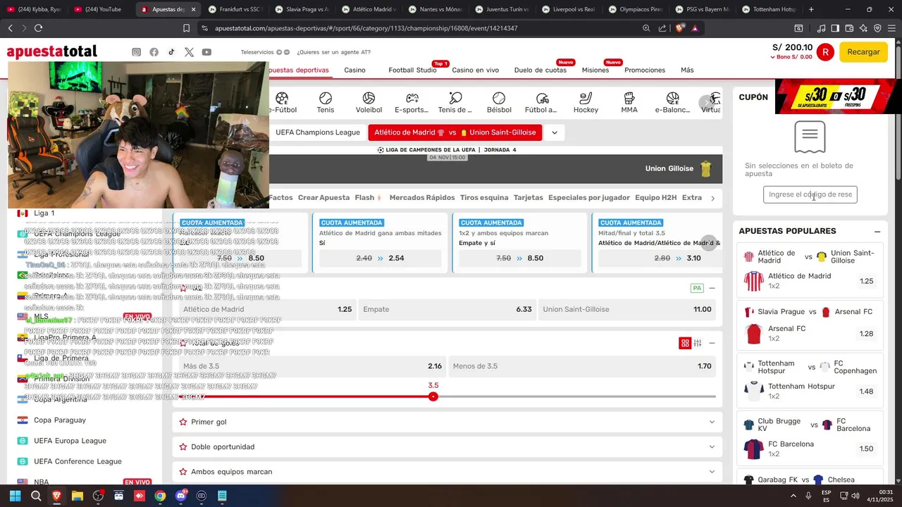Open the UEFA Champions League breadcrumb
Image resolution: width=902 pixels, height=507 pixels.
[x=317, y=132]
